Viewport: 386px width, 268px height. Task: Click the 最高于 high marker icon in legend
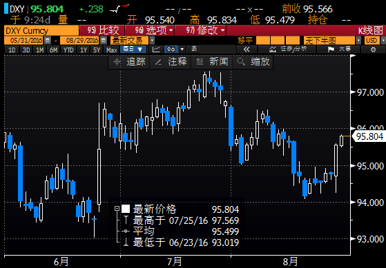(126, 220)
